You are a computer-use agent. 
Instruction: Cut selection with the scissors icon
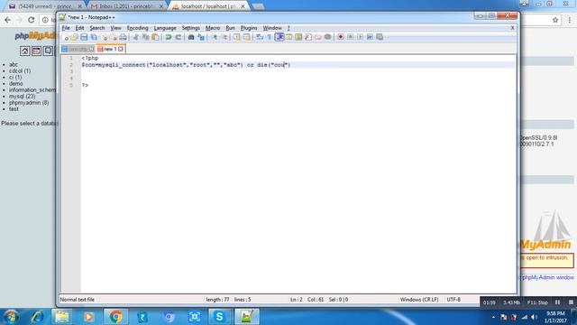136,37
